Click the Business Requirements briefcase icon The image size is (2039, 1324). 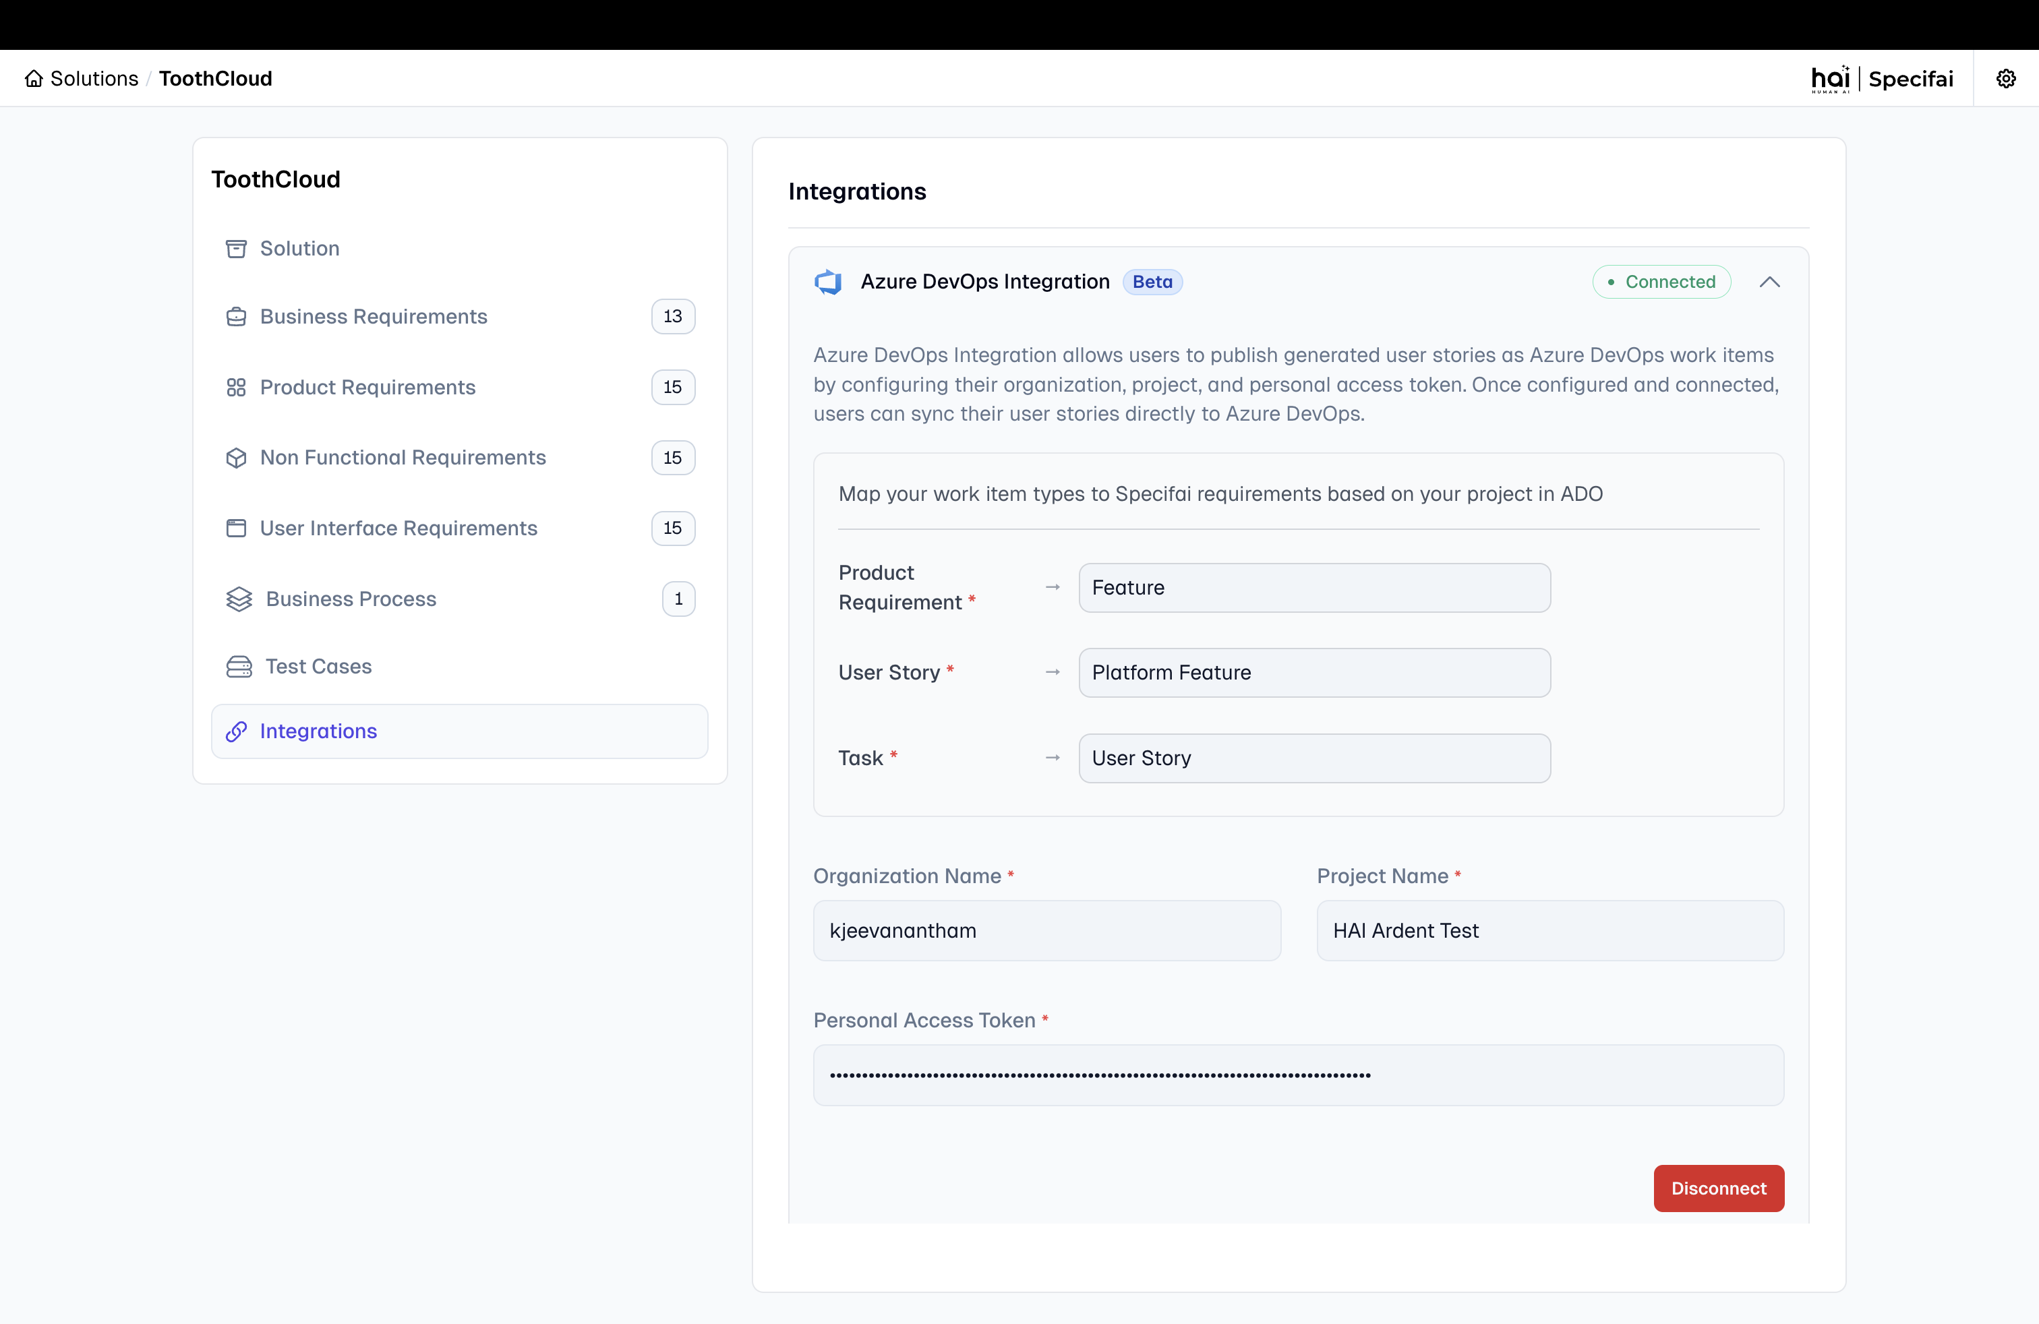click(237, 317)
